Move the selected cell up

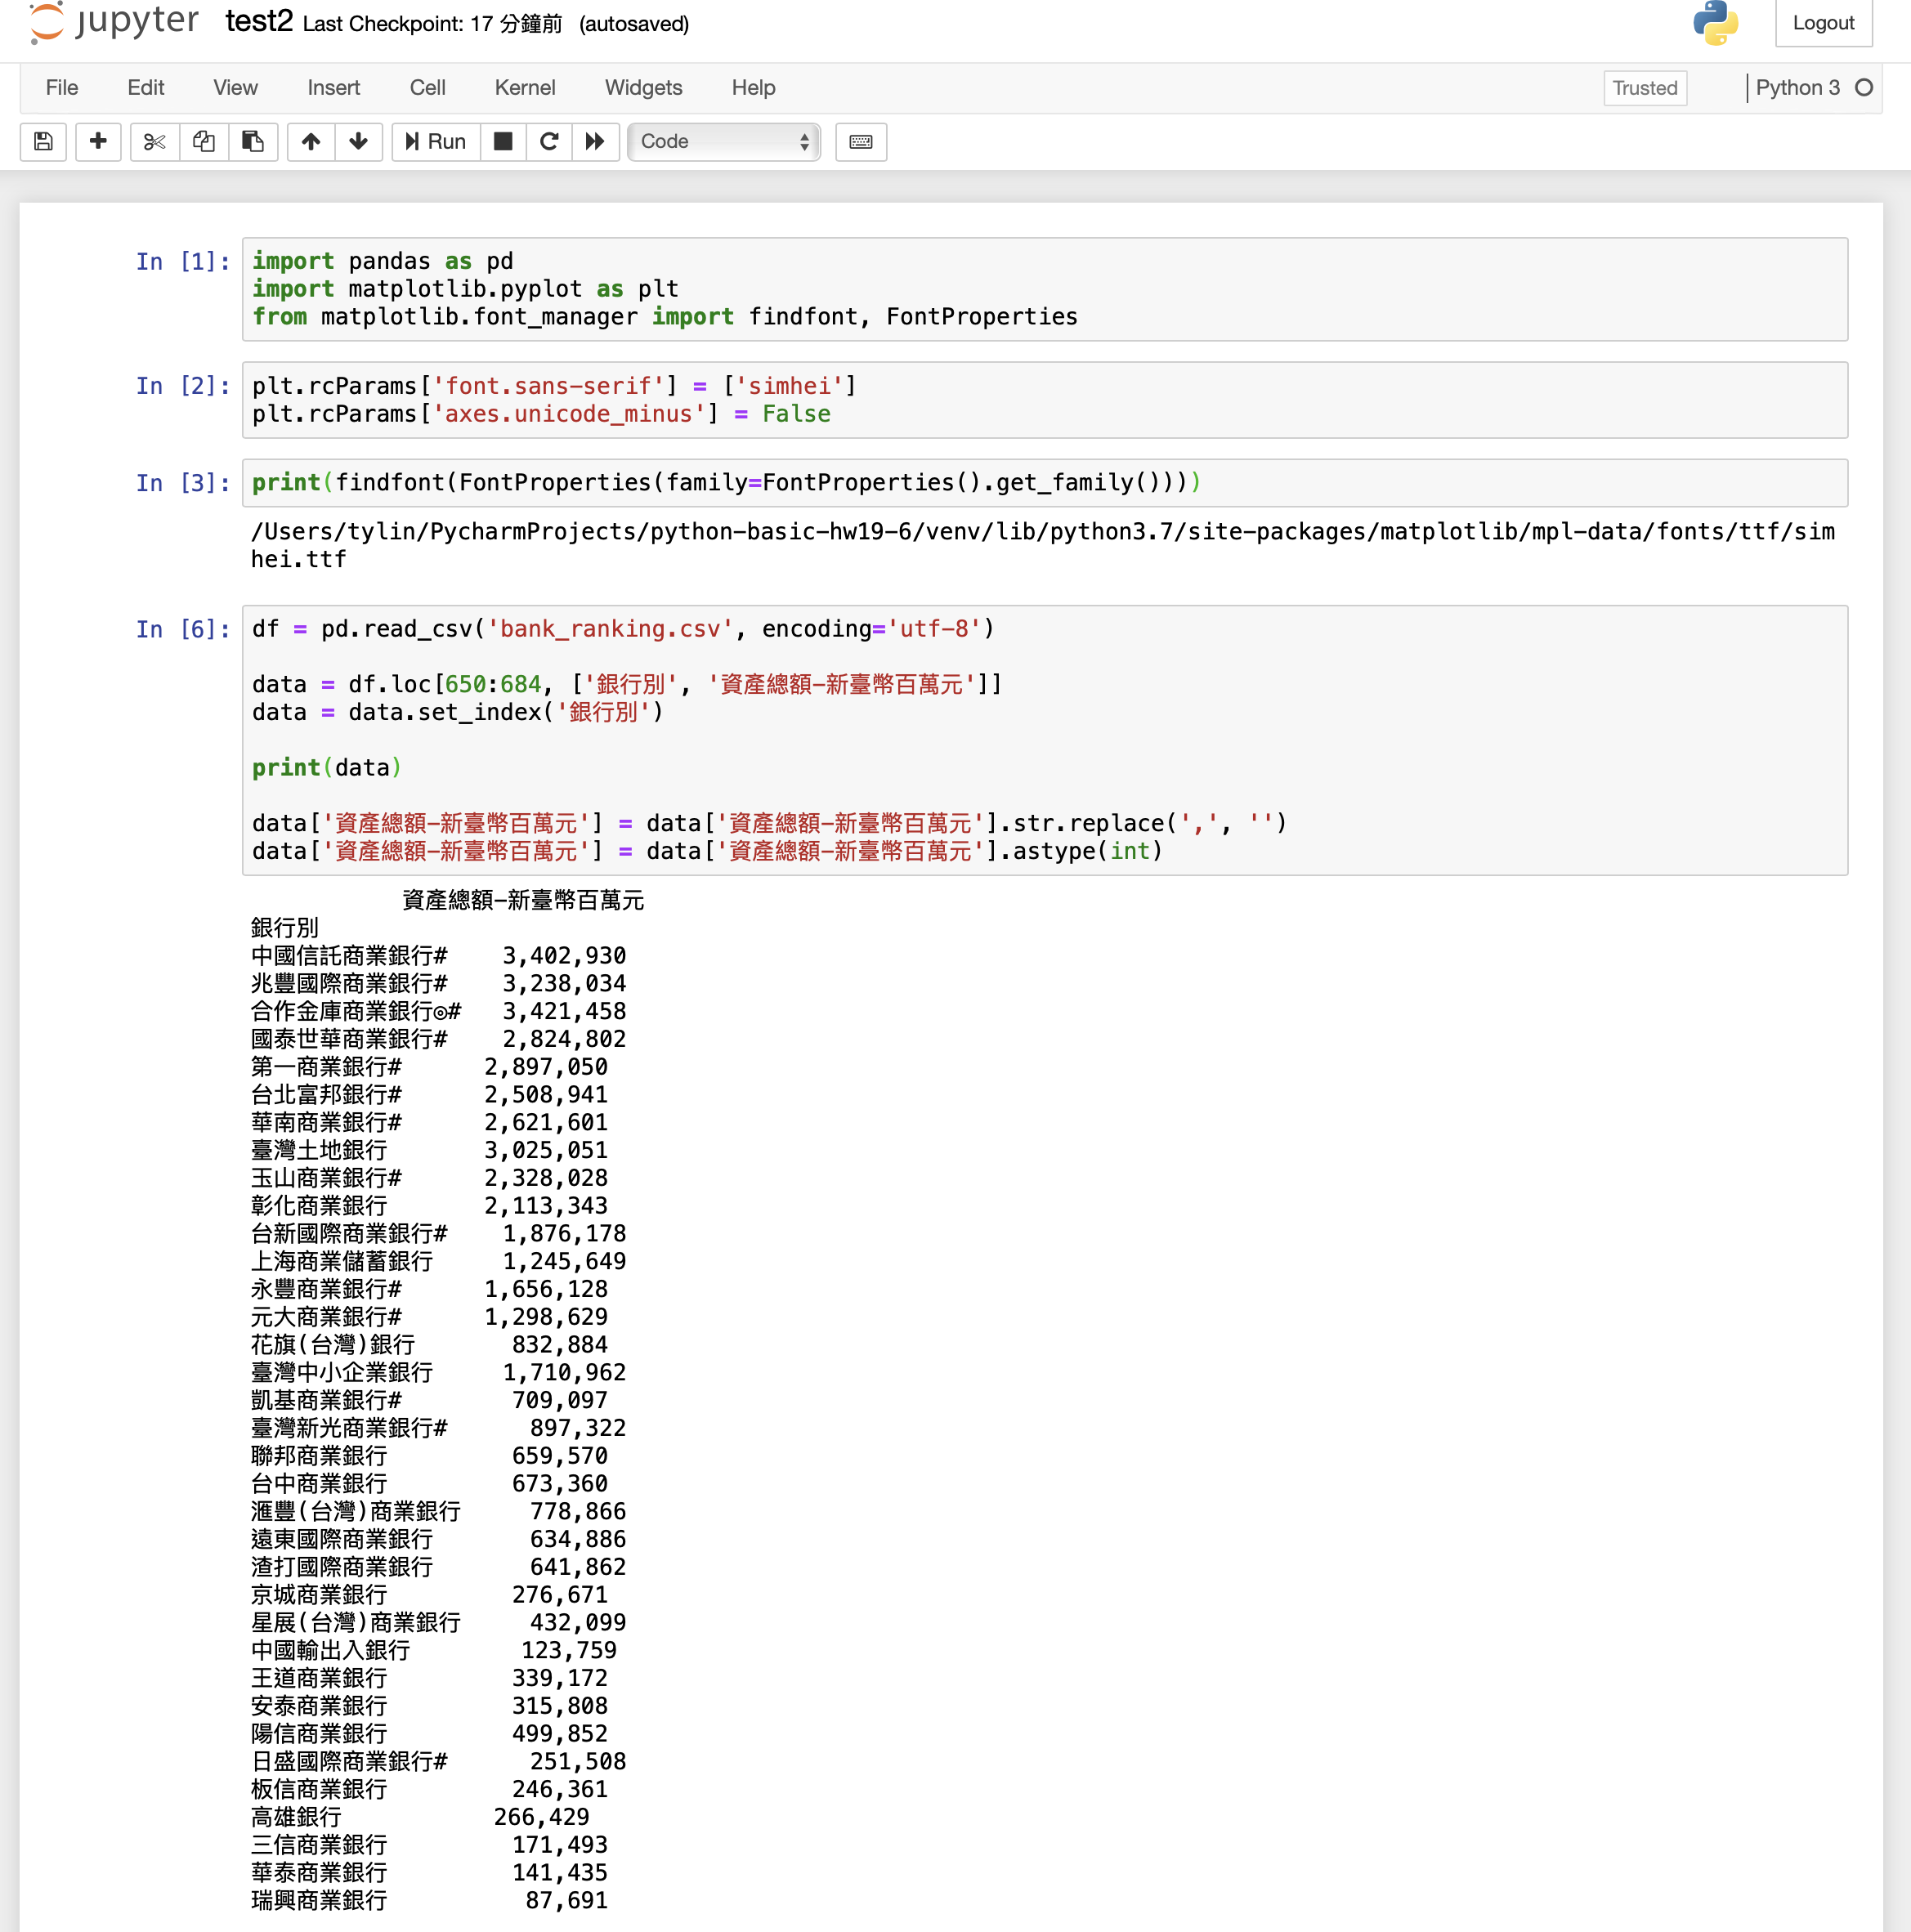(x=310, y=141)
